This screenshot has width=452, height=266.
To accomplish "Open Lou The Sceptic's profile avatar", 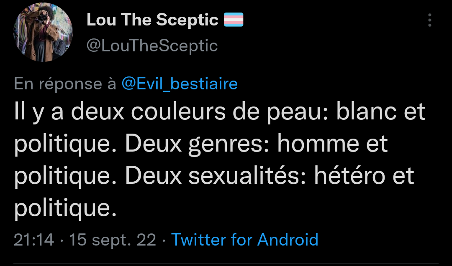I will 43,33.
